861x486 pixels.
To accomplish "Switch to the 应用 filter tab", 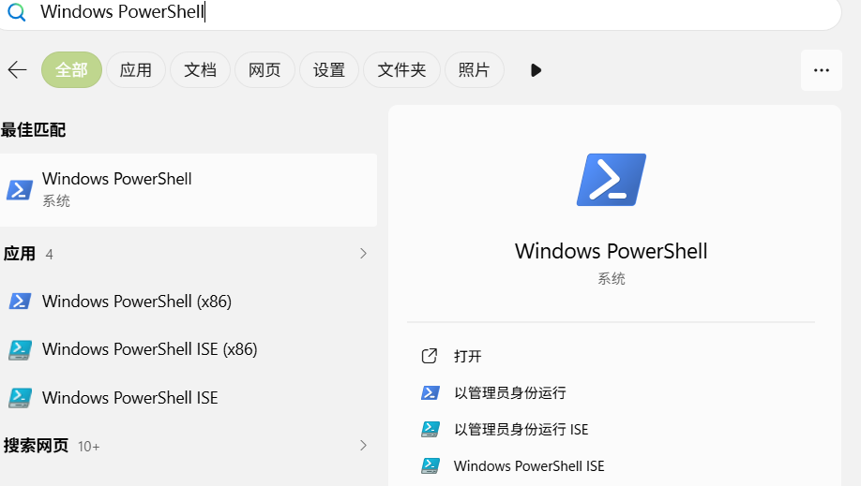I will pos(136,70).
